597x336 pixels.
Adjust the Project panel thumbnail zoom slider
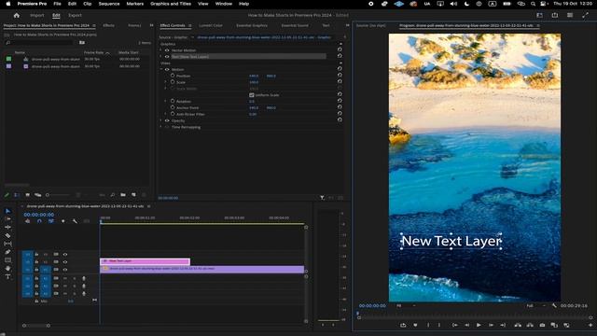pos(57,195)
